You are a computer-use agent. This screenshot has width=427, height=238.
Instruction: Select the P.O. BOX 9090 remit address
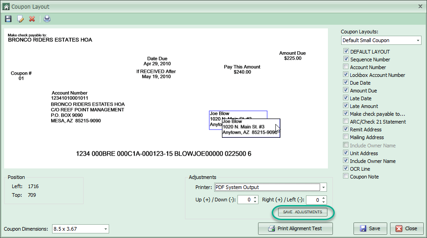point(67,115)
